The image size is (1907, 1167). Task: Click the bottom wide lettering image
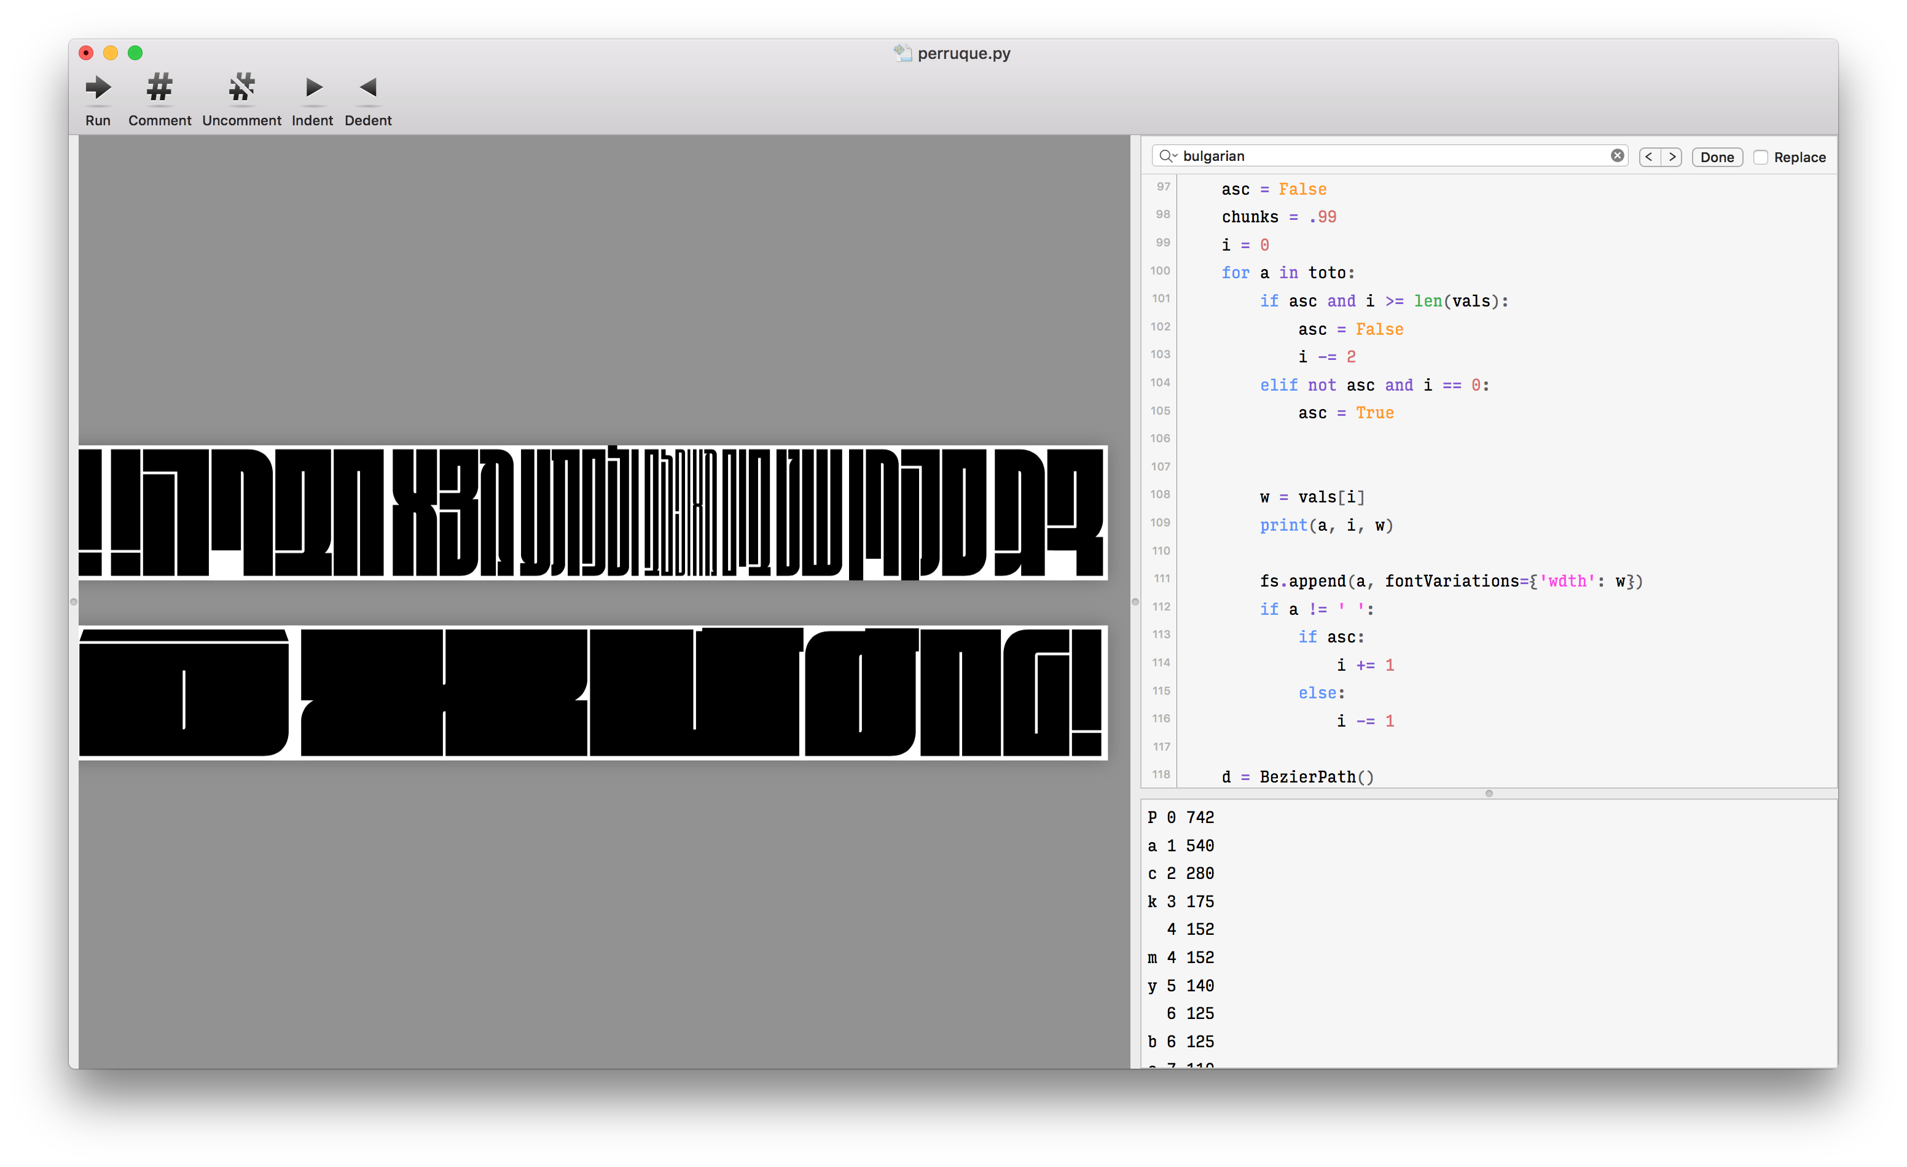click(593, 693)
